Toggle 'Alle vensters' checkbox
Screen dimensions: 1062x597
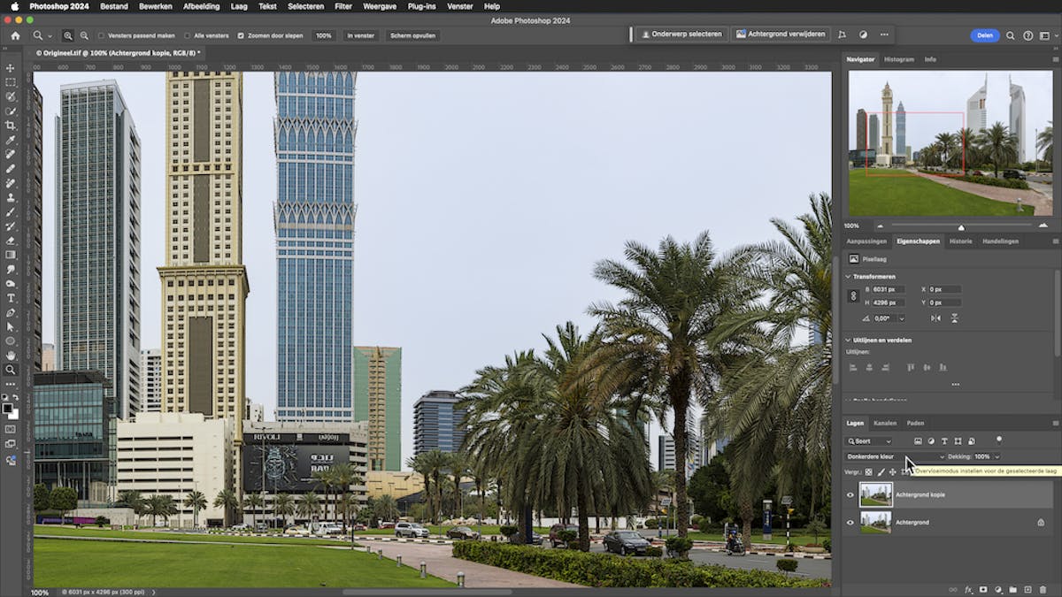(188, 35)
